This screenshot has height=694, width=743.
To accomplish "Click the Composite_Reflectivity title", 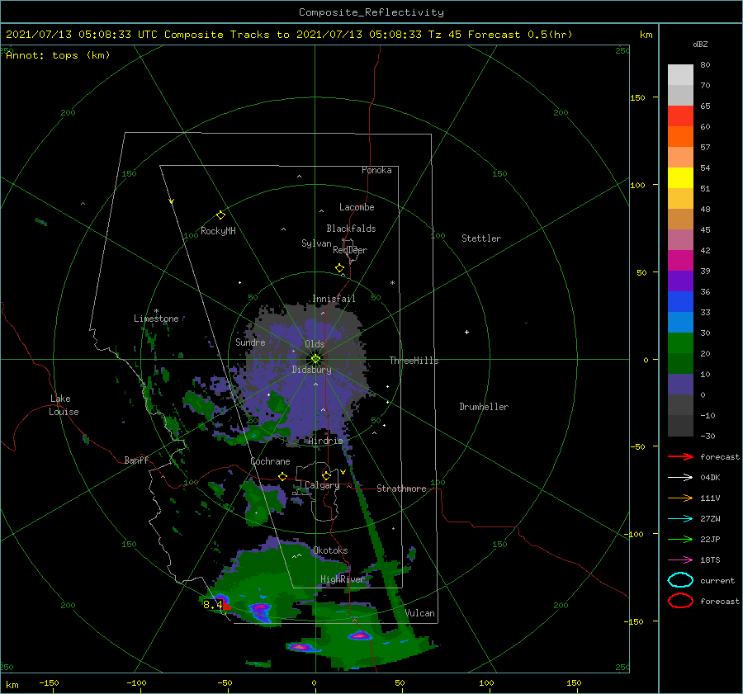I will 371,12.
